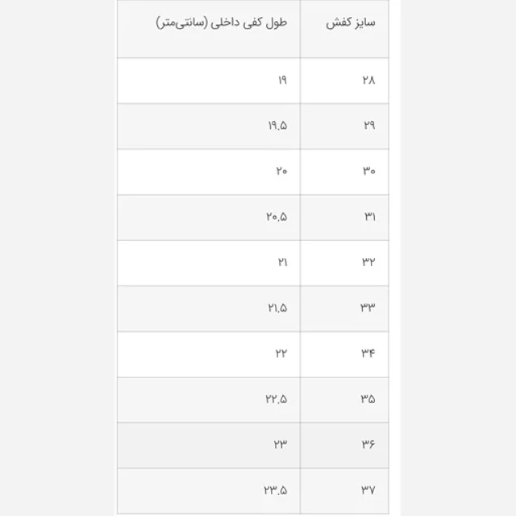Select the insole length ۱۹ cell
Viewport: 516px width, 516px height.
tap(209, 81)
